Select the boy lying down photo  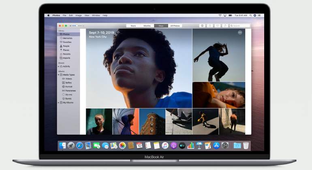[x=219, y=95]
